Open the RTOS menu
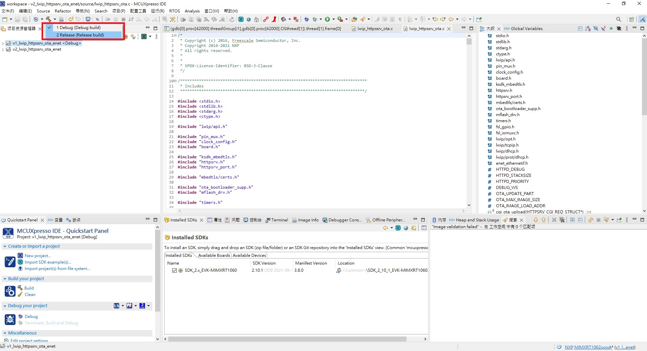Image resolution: width=647 pixels, height=351 pixels. [174, 11]
